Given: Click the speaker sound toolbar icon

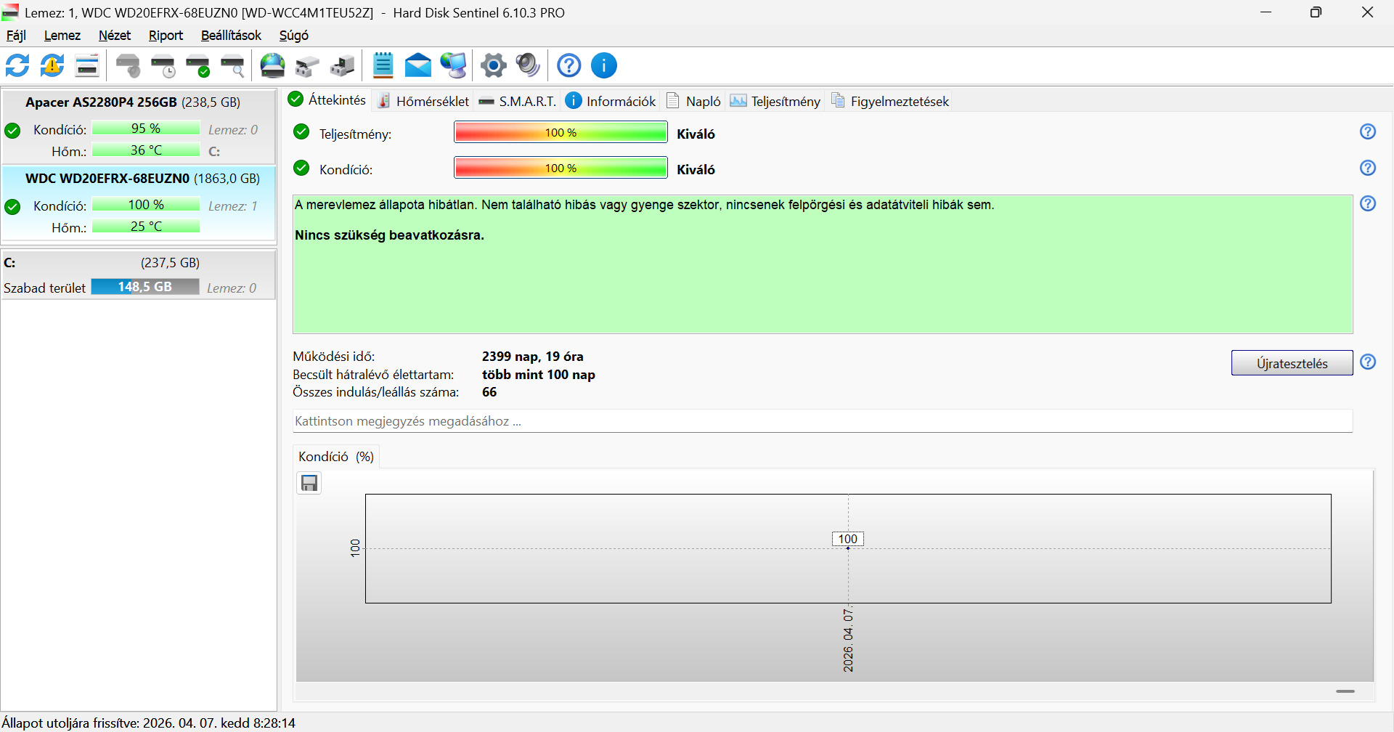Looking at the screenshot, I should click(x=528, y=65).
